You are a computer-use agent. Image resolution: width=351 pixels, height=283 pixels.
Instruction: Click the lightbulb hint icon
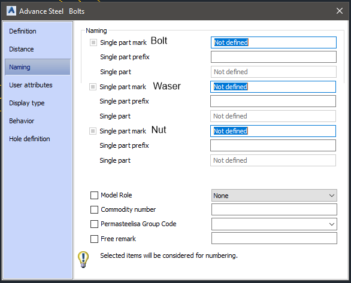(x=83, y=259)
